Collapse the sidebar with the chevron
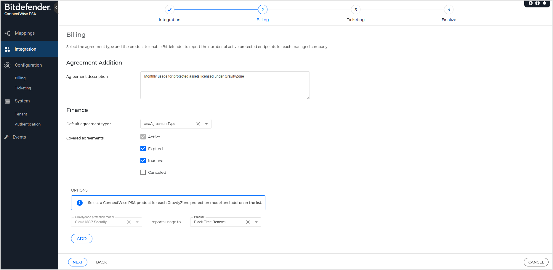 [x=56, y=7]
